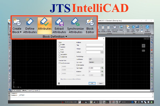Screen dimensions: 160x106
Task: Pick rotation angle from drawing button
Action: coord(102,72)
